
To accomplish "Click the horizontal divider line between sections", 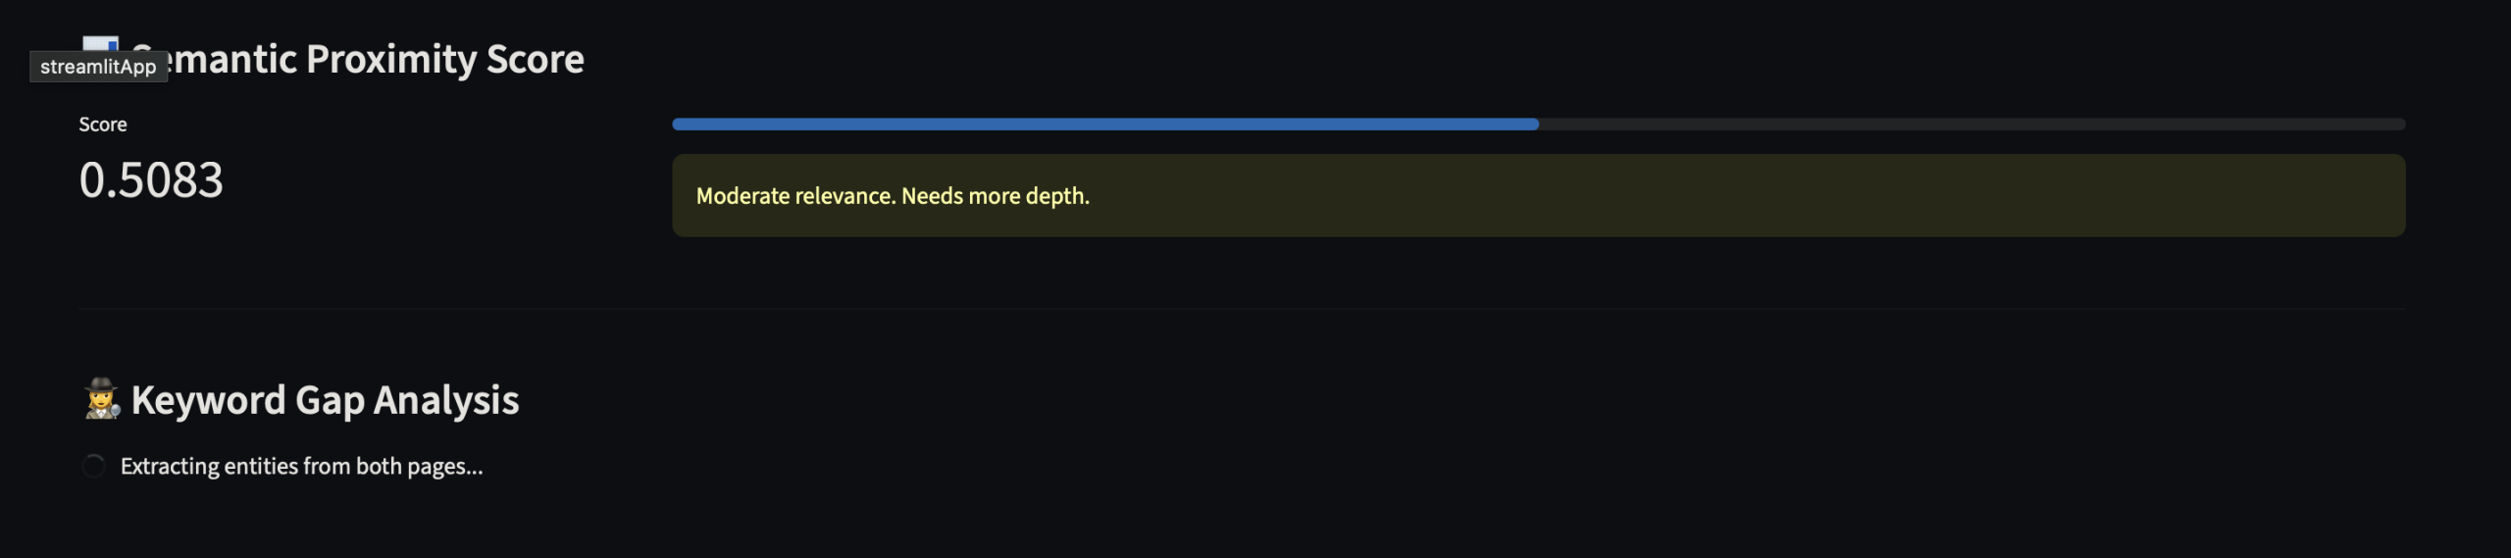I will (x=1242, y=309).
